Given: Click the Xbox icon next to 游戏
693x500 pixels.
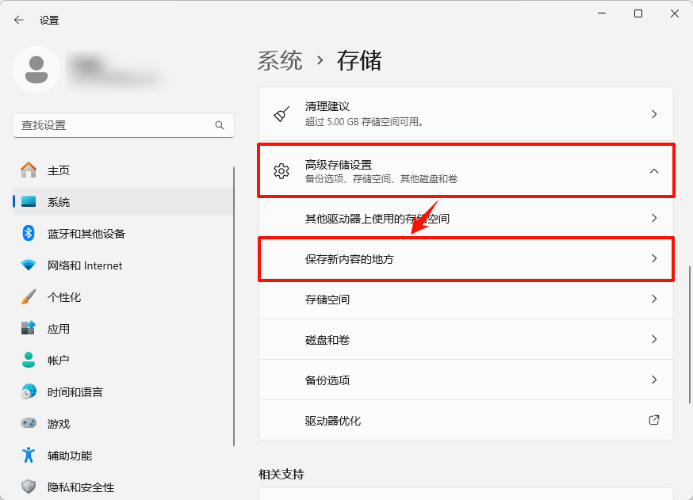Looking at the screenshot, I should coord(29,423).
